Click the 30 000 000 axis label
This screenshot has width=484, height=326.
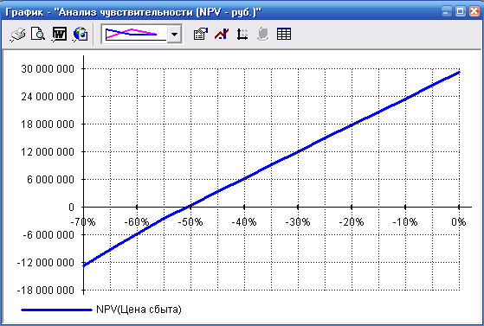[x=48, y=69]
